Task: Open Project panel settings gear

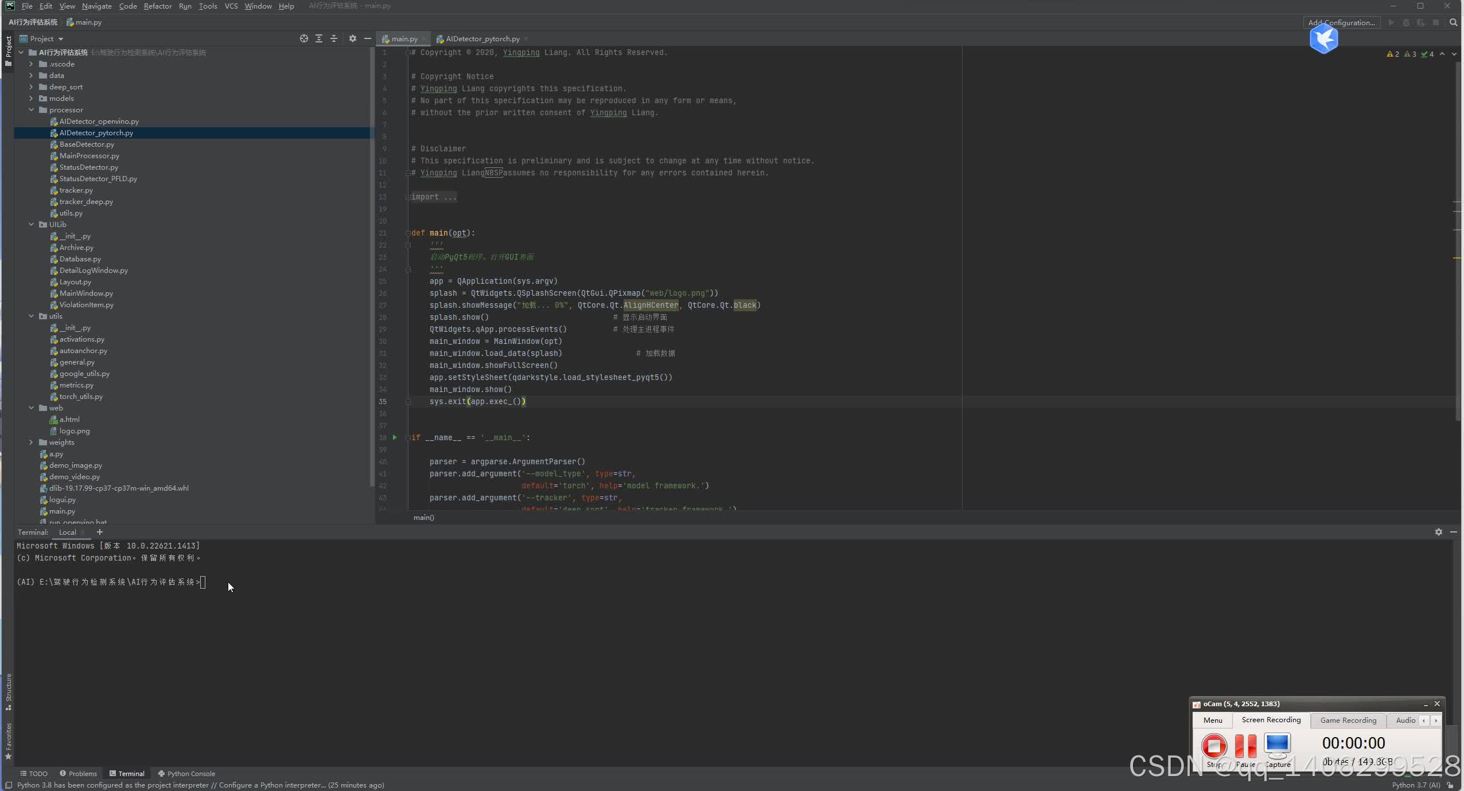Action: point(352,38)
